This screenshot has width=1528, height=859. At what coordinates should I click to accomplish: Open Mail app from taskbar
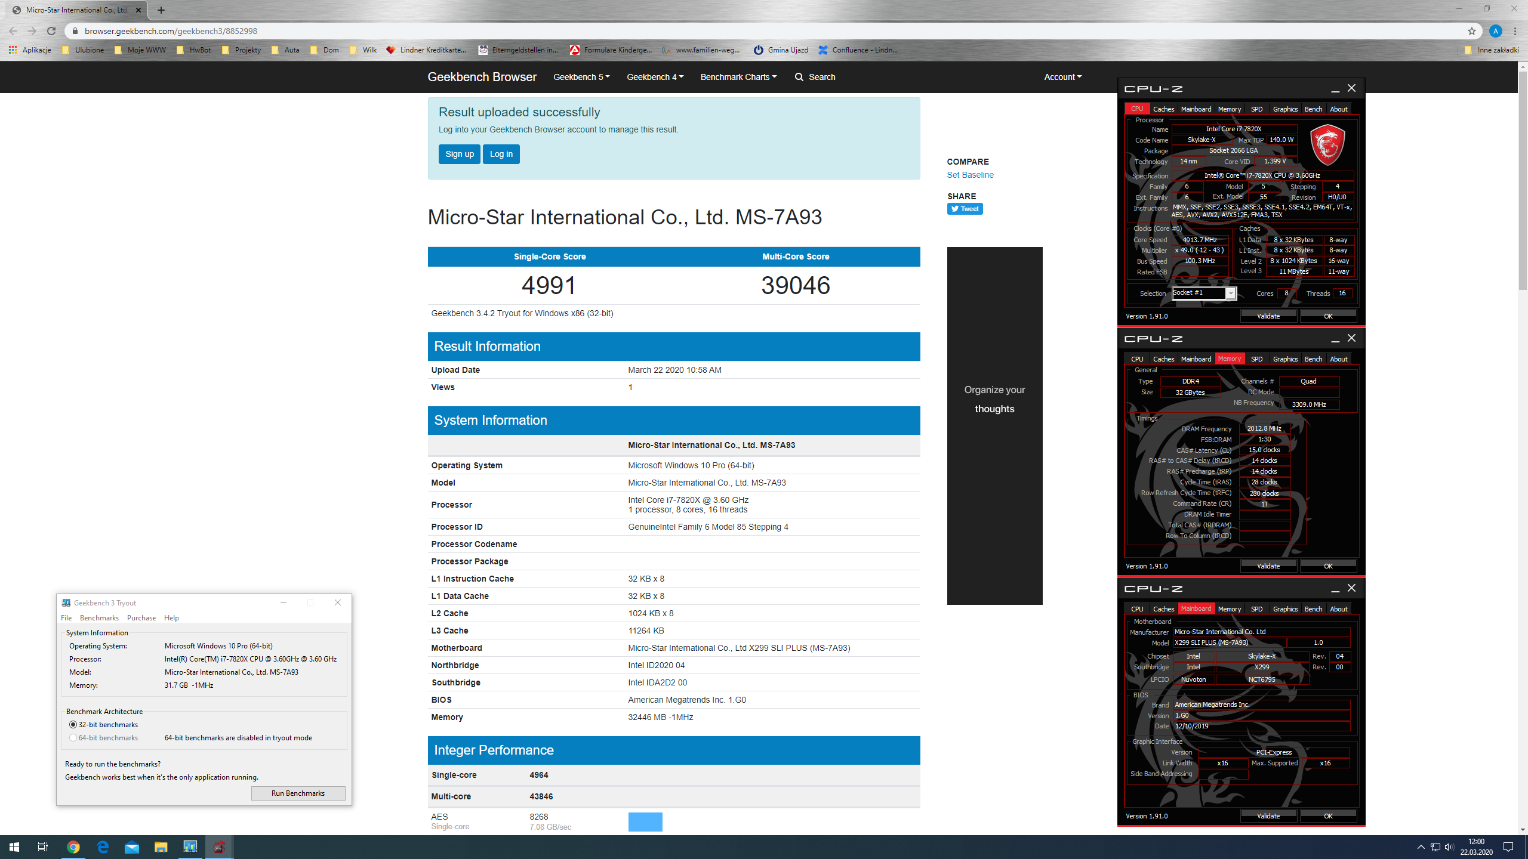point(131,847)
